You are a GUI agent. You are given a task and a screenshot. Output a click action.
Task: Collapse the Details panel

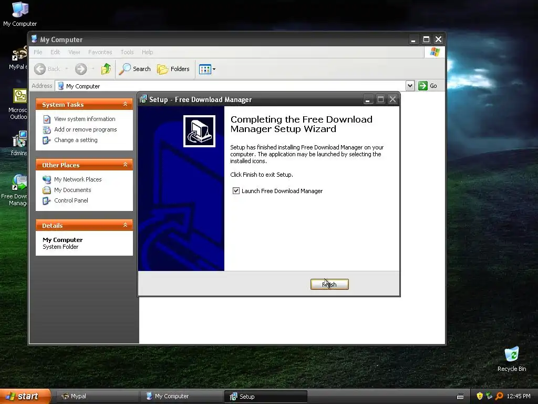click(125, 225)
